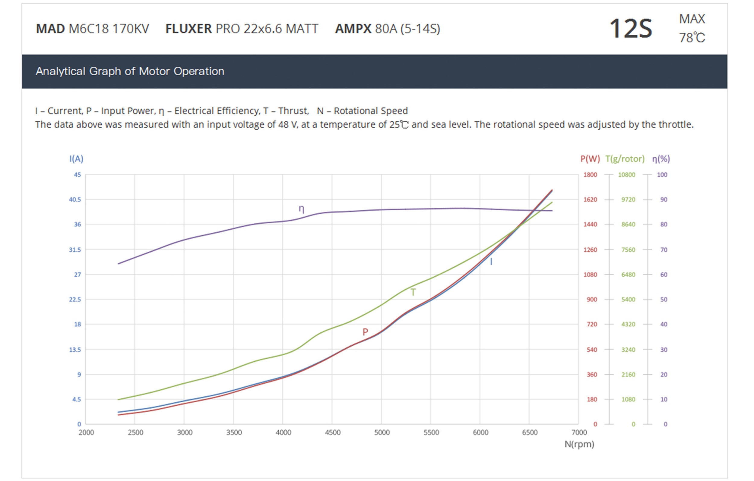Click the I(A) axis title

[x=76, y=159]
